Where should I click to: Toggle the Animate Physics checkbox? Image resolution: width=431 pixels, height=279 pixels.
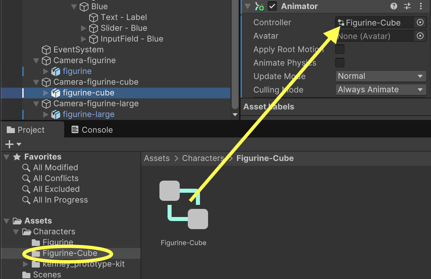[x=339, y=63]
